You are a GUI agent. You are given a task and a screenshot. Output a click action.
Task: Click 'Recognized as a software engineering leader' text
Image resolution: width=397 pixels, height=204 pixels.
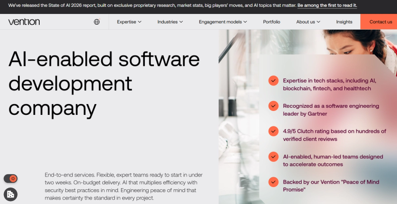(x=331, y=110)
